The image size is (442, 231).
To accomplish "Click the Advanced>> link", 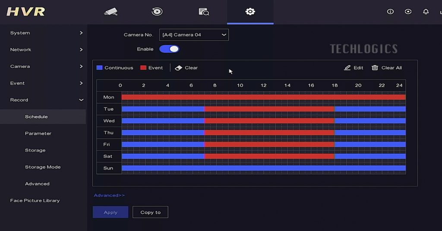I will 109,195.
